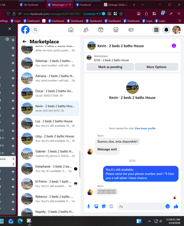Viewport: 184px width, 226px height.
Task: Open the Container #11 indicator
Action: pos(94,14)
